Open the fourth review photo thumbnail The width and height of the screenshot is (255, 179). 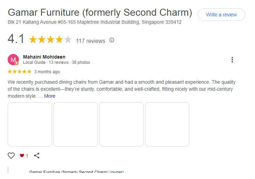(x=167, y=124)
